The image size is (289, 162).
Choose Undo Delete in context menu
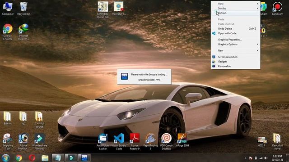[236, 29]
